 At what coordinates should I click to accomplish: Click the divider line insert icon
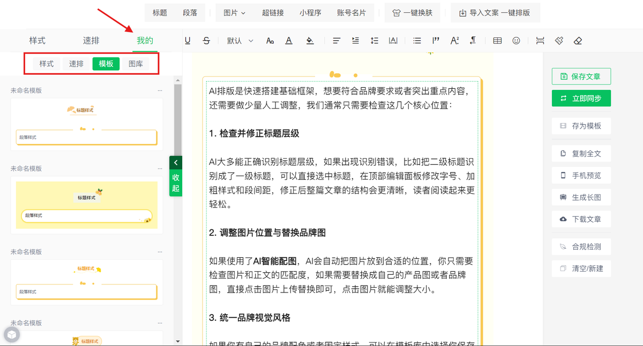pos(540,41)
